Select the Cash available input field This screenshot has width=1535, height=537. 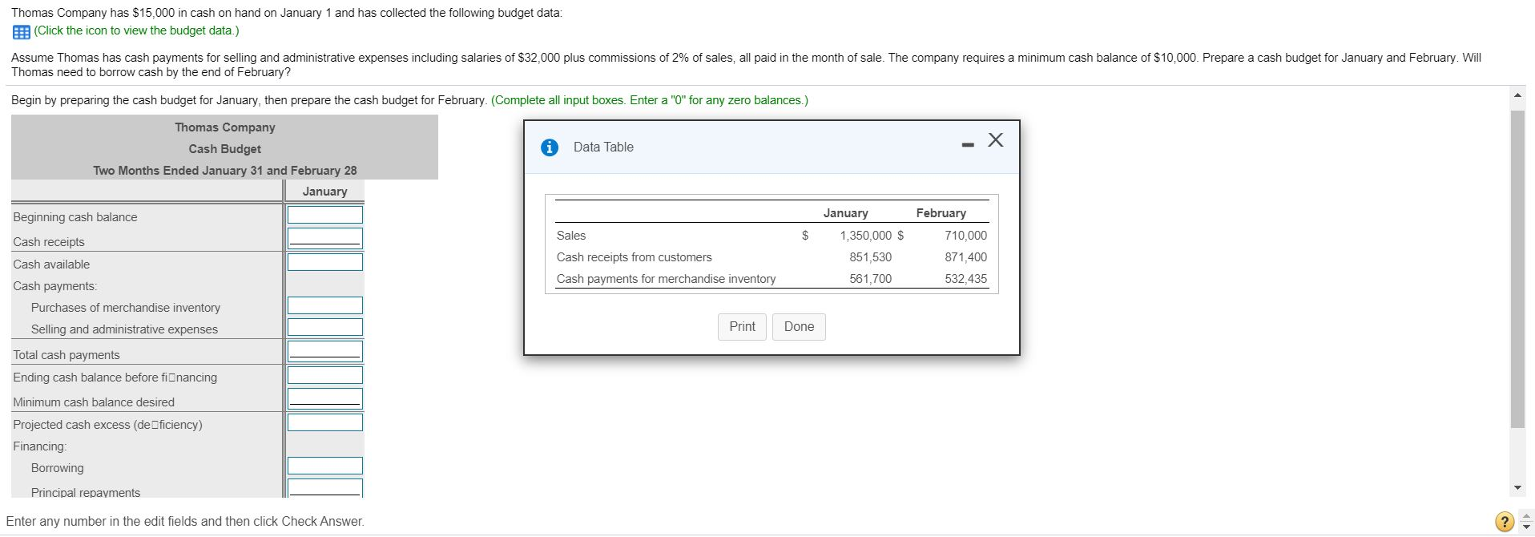[325, 262]
